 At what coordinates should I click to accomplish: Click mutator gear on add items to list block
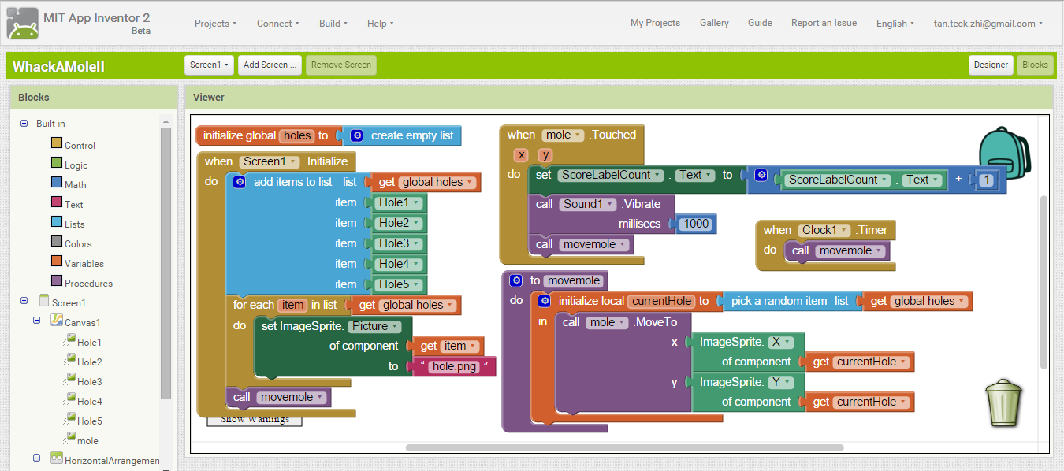pos(240,182)
